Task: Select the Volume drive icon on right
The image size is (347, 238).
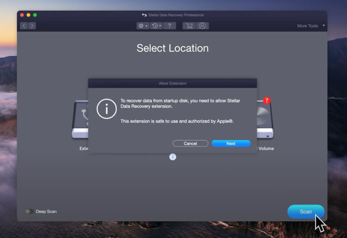Action: pos(265,120)
